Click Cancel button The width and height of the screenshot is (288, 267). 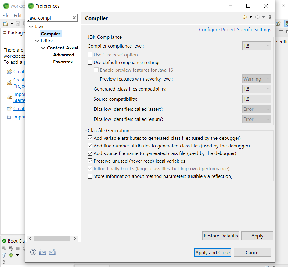coord(252,252)
